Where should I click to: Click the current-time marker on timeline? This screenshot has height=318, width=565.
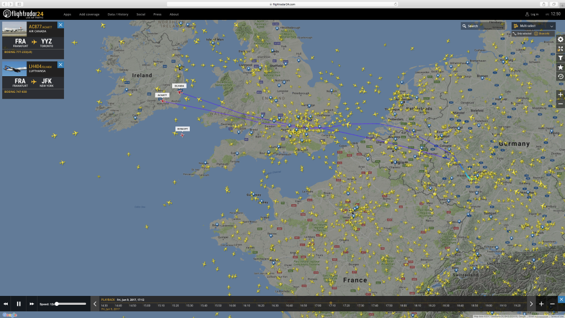[331, 303]
